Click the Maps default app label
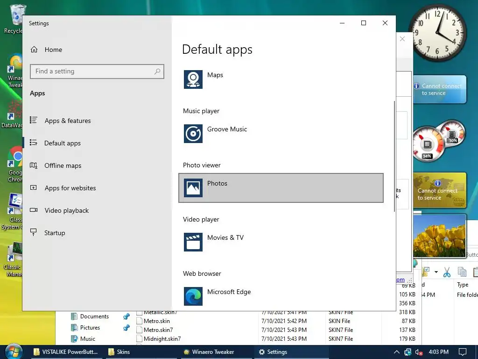Image resolution: width=478 pixels, height=359 pixels. coord(215,75)
